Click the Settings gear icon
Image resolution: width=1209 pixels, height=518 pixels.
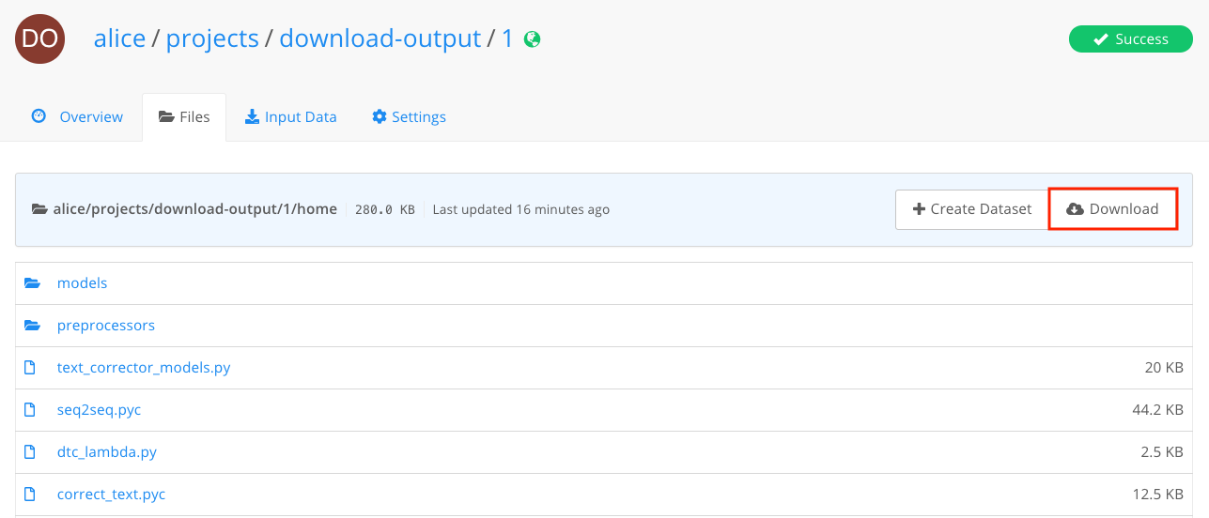pos(380,117)
